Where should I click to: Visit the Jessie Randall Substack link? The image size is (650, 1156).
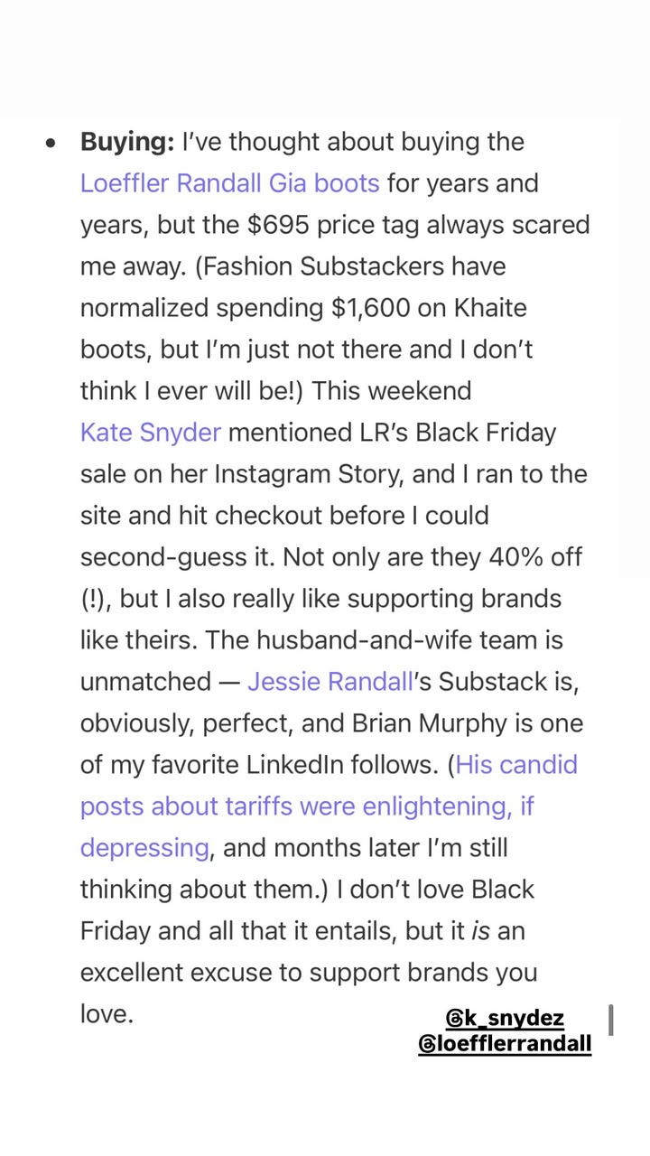330,682
